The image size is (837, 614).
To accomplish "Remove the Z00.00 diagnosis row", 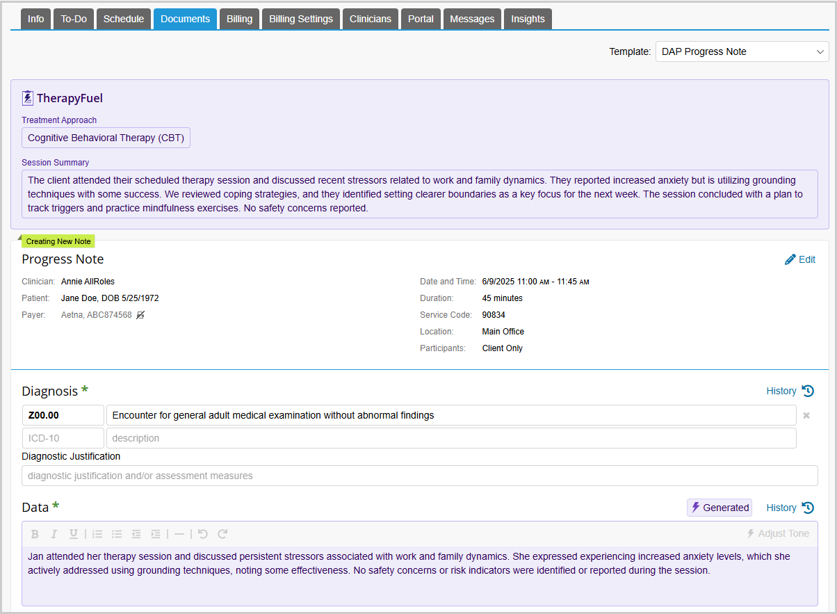I will tap(806, 416).
